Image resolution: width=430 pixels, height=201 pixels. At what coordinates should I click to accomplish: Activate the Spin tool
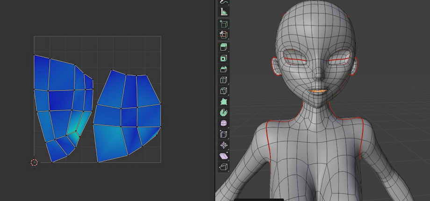click(223, 112)
